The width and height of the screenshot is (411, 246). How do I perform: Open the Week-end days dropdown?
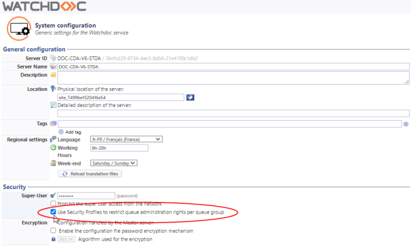click(113, 163)
